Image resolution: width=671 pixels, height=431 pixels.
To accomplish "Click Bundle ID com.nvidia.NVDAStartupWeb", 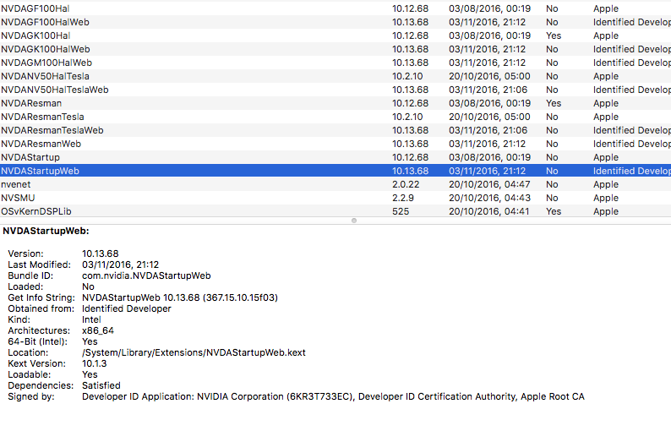I will click(146, 276).
